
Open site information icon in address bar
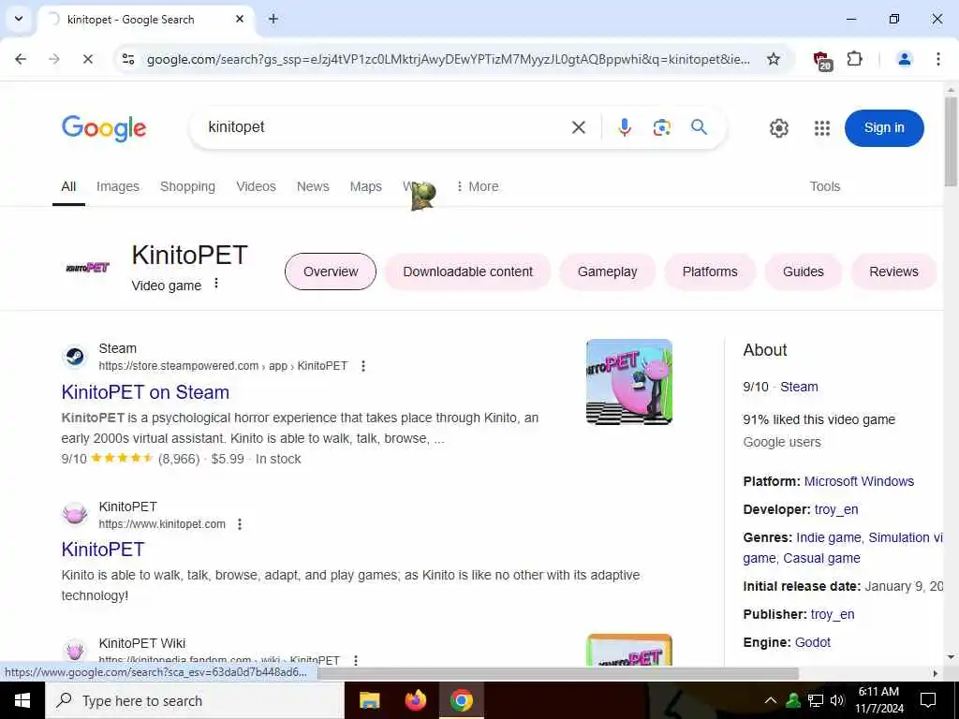point(128,59)
